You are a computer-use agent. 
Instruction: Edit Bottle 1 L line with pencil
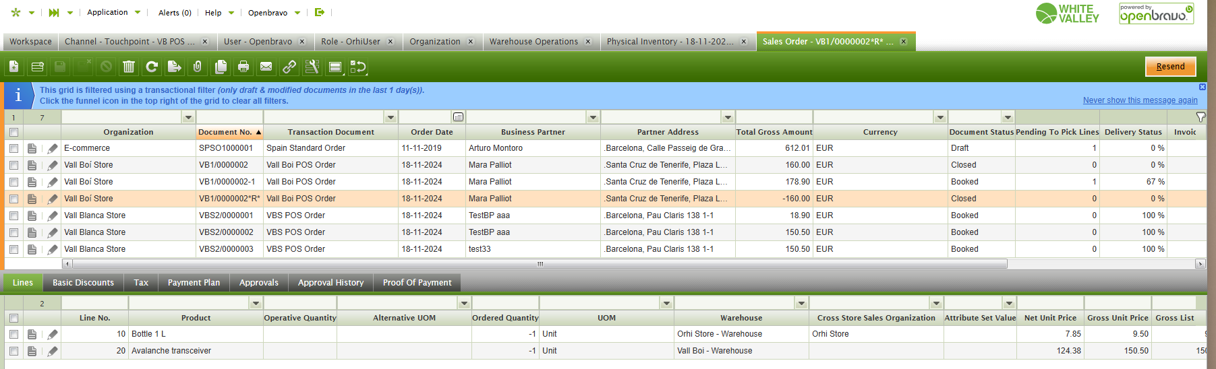click(53, 334)
